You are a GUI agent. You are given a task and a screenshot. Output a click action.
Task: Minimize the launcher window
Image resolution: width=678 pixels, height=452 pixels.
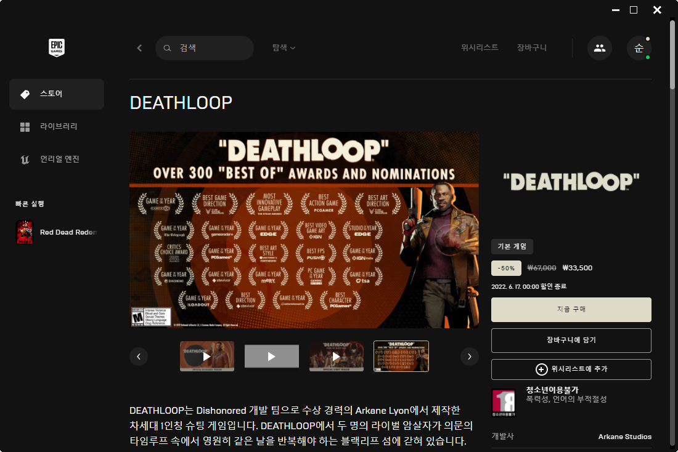[616, 10]
